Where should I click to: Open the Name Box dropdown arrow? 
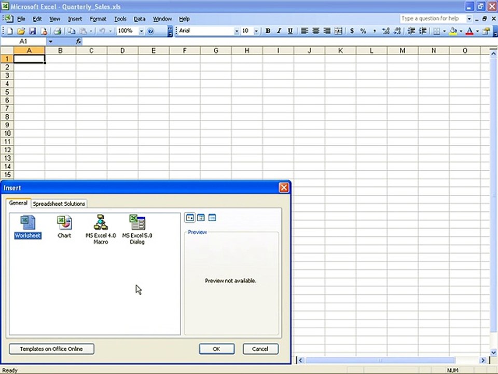coord(50,42)
